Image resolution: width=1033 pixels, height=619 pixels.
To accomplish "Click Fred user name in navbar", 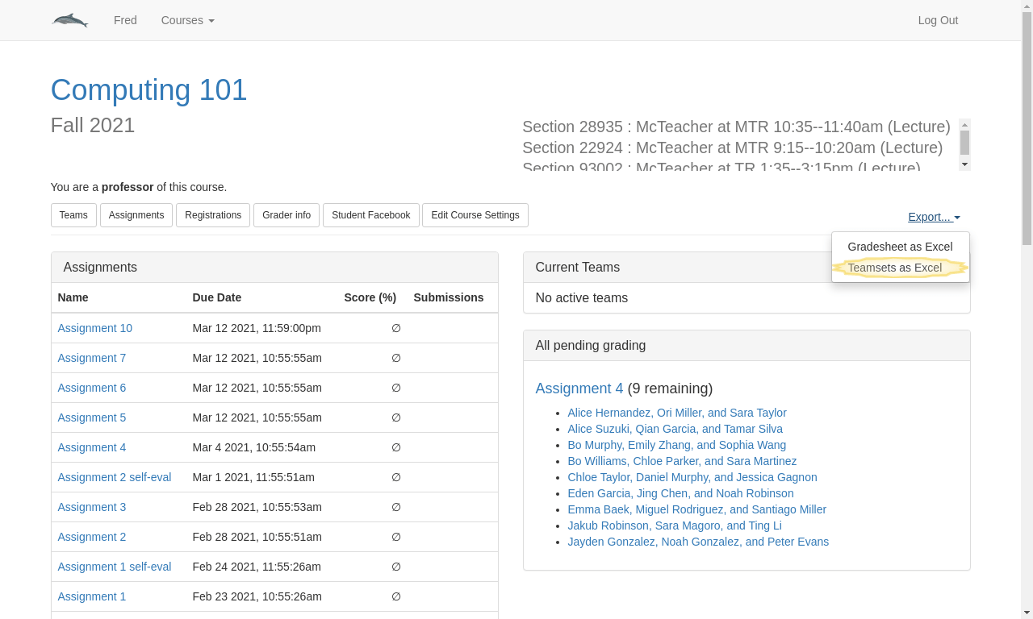I will 125,20.
